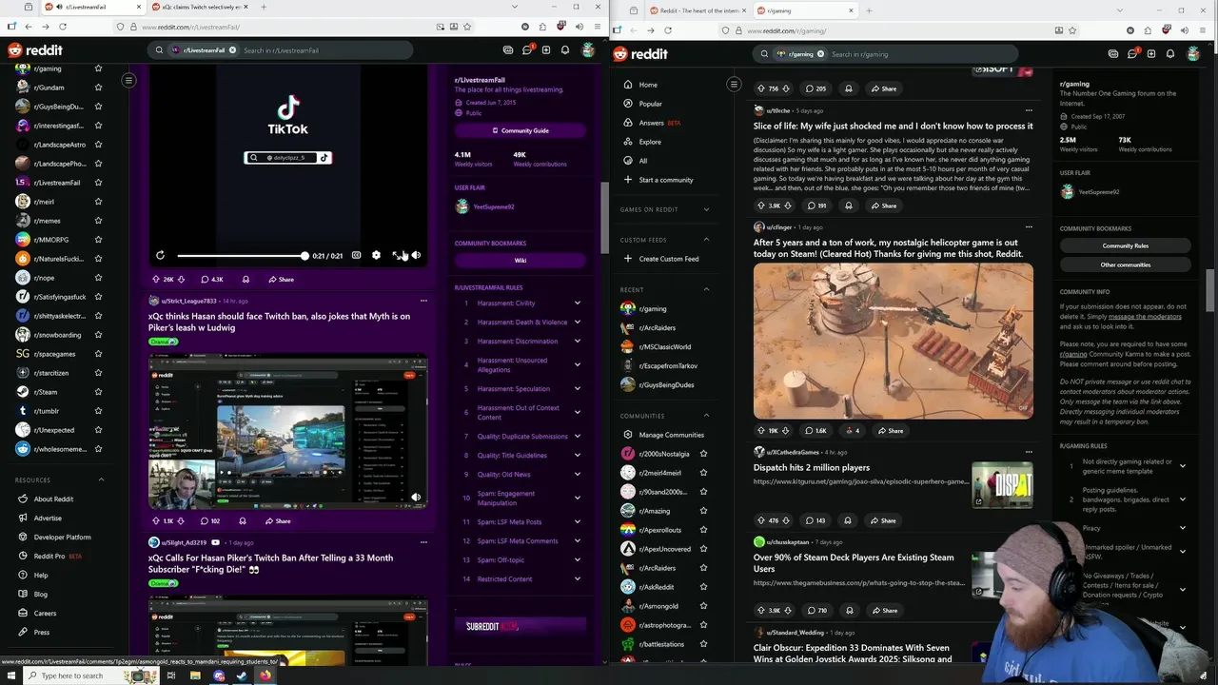This screenshot has height=685, width=1218.
Task: Favorite r/gaming star in left sidebar
Action: coord(98,68)
